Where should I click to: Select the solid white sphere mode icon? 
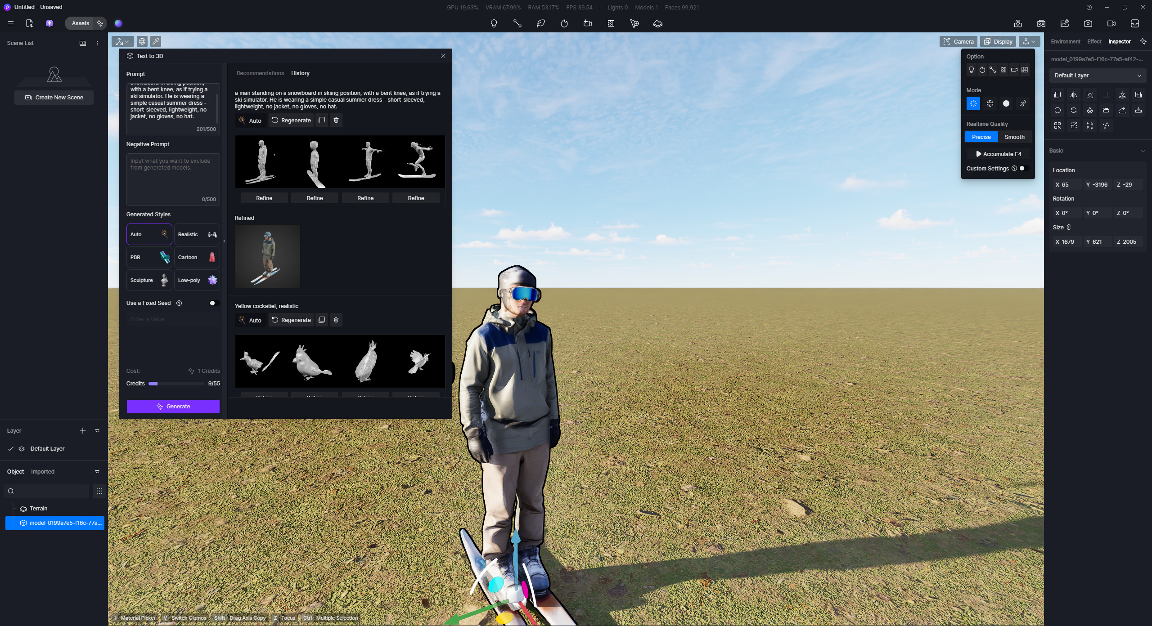(x=1006, y=103)
